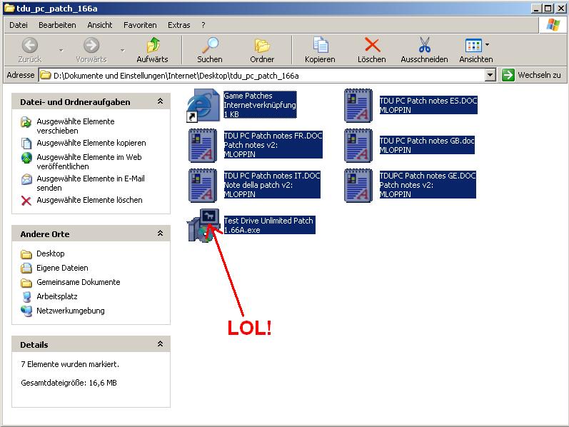The image size is (569, 427).
Task: Click the label Game Patches Internetverknüpfung
Action: [260, 101]
